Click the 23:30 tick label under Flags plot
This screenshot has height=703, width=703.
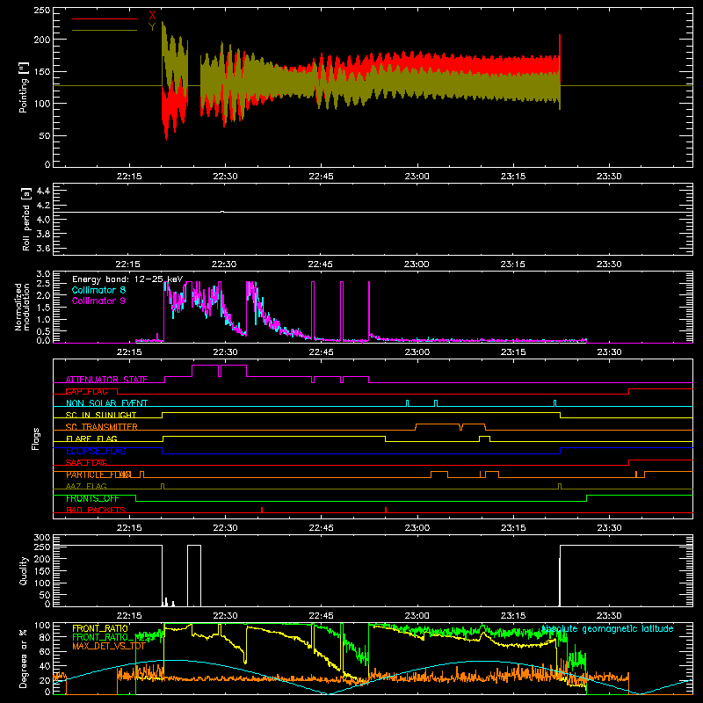[609, 528]
